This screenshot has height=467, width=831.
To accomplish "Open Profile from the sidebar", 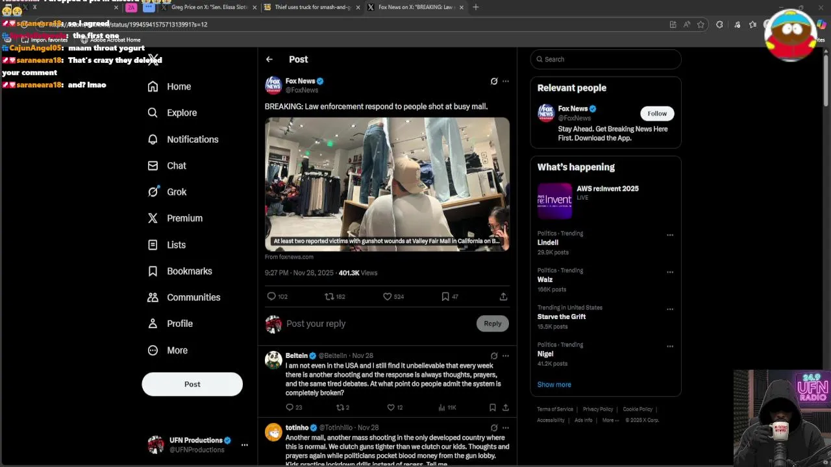I will coord(170,324).
